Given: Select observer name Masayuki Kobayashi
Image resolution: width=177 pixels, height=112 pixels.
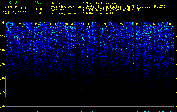Looking at the screenshot, I should coord(101,3).
